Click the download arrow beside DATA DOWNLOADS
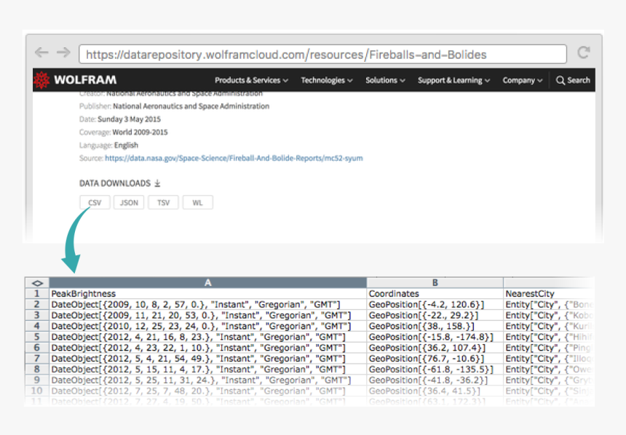 157,183
